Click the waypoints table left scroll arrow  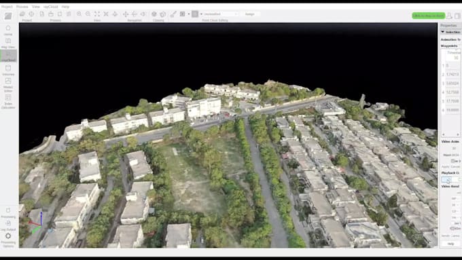pyautogui.click(x=443, y=134)
